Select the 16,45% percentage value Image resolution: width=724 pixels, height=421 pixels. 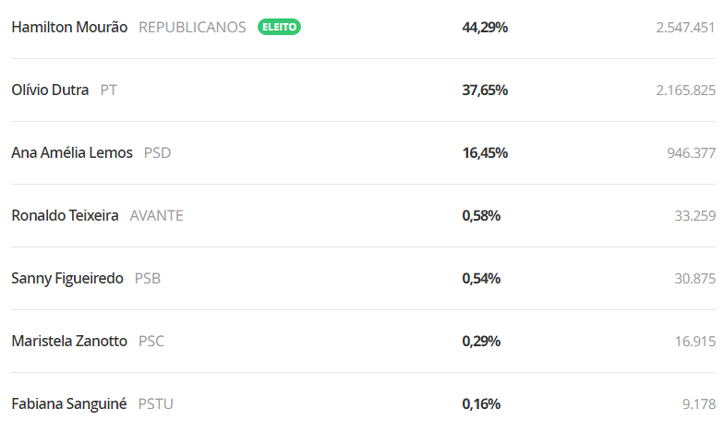pos(485,153)
